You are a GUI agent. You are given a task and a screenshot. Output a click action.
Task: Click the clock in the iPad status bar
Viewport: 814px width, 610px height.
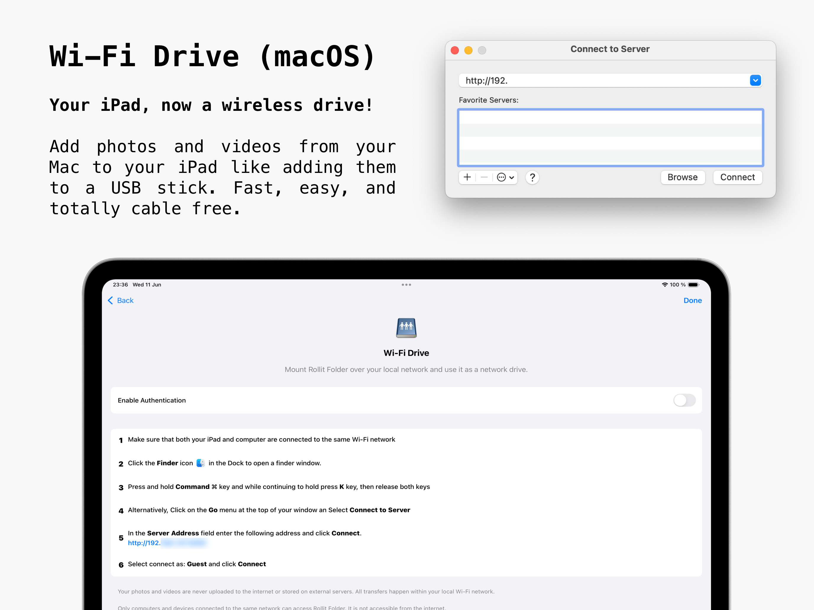coord(120,284)
